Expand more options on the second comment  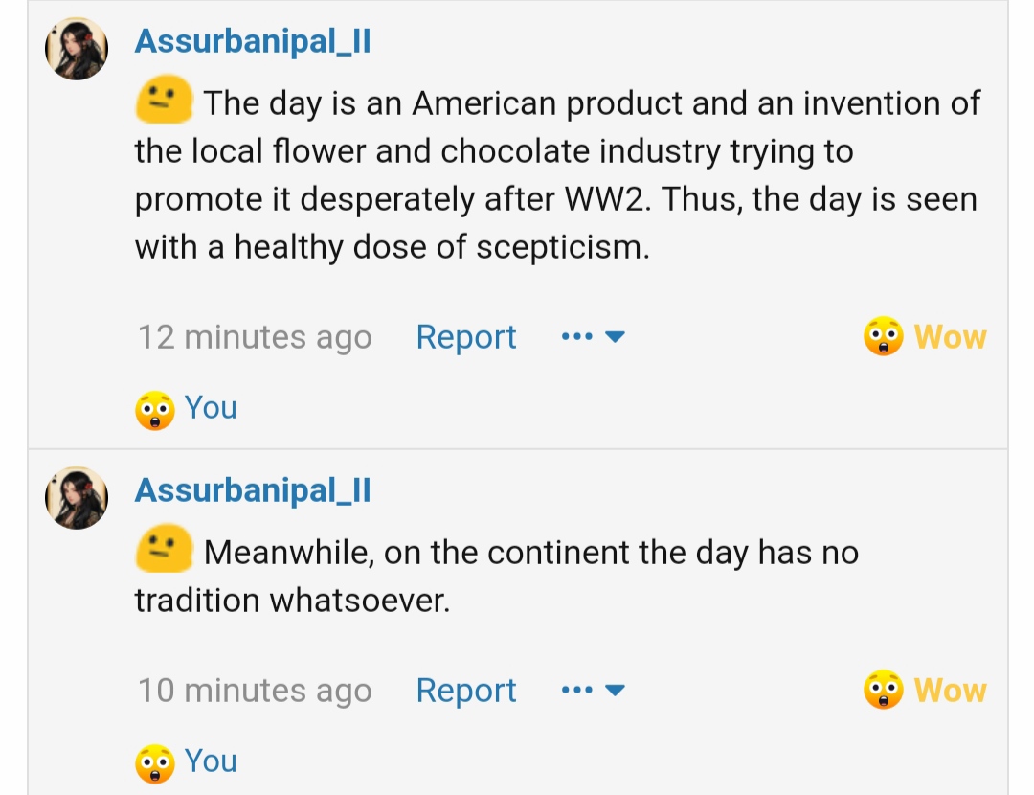594,691
